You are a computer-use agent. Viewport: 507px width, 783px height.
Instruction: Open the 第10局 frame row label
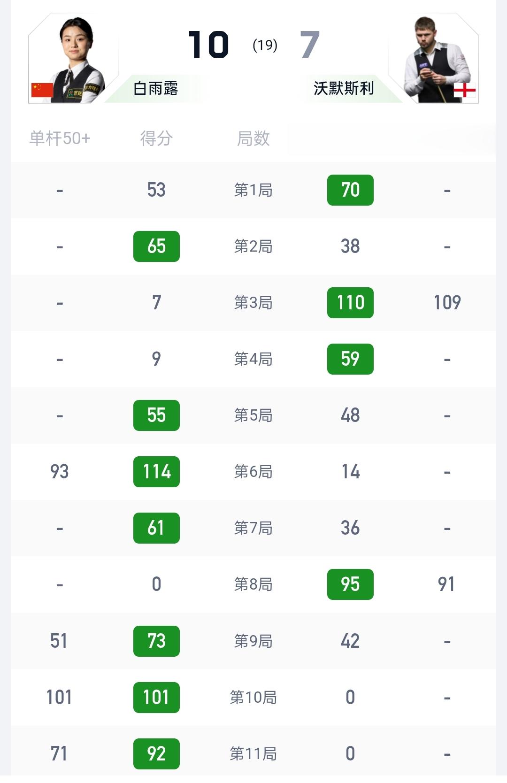pos(253,698)
